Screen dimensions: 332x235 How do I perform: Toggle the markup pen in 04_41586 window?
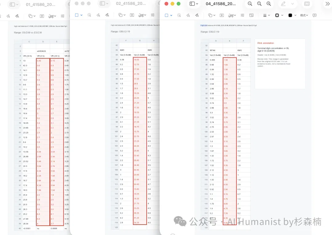(283, 4)
